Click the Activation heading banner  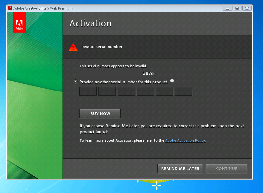click(x=90, y=23)
